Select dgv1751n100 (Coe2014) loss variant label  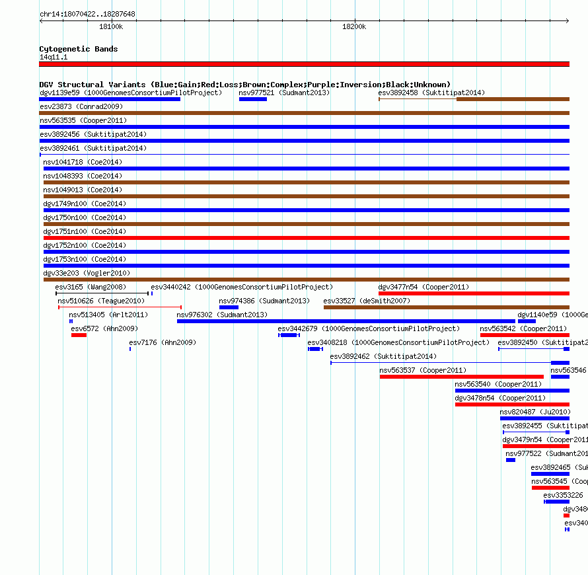[85, 231]
